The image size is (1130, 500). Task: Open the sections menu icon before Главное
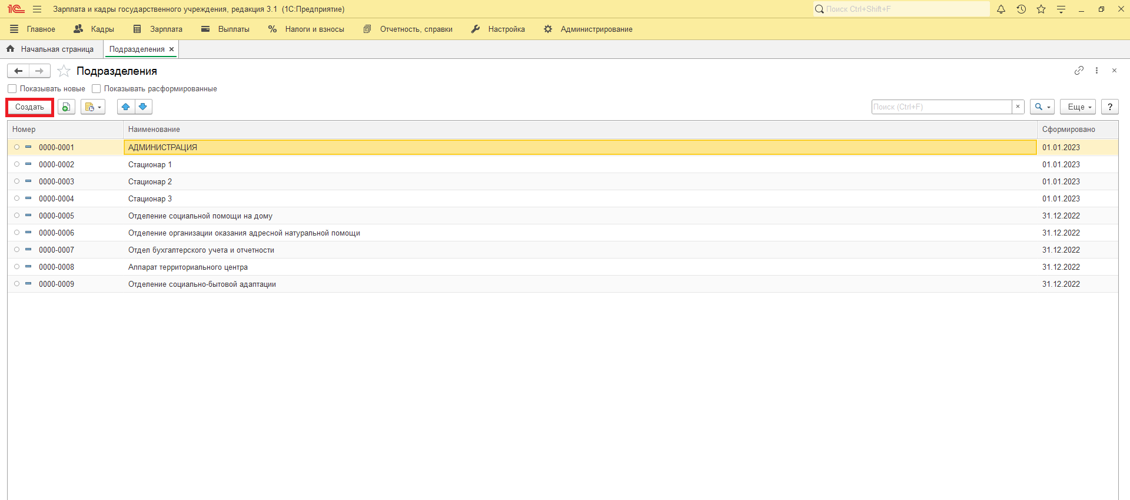pyautogui.click(x=14, y=29)
